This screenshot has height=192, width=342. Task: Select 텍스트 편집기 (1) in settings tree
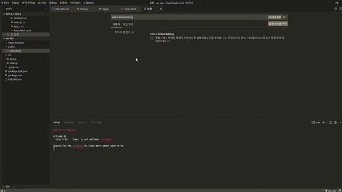click(125, 32)
